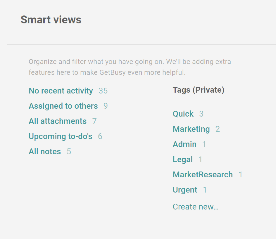This screenshot has width=276, height=239.
Task: Select the MarketResearch tag
Action: [203, 175]
